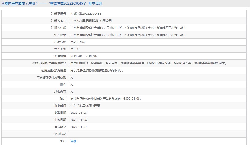Click the structure description starting 由主机控制台
250x147 pixels.
148,63
